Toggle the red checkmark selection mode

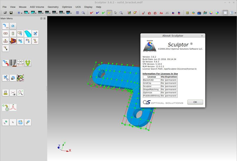(92, 13)
